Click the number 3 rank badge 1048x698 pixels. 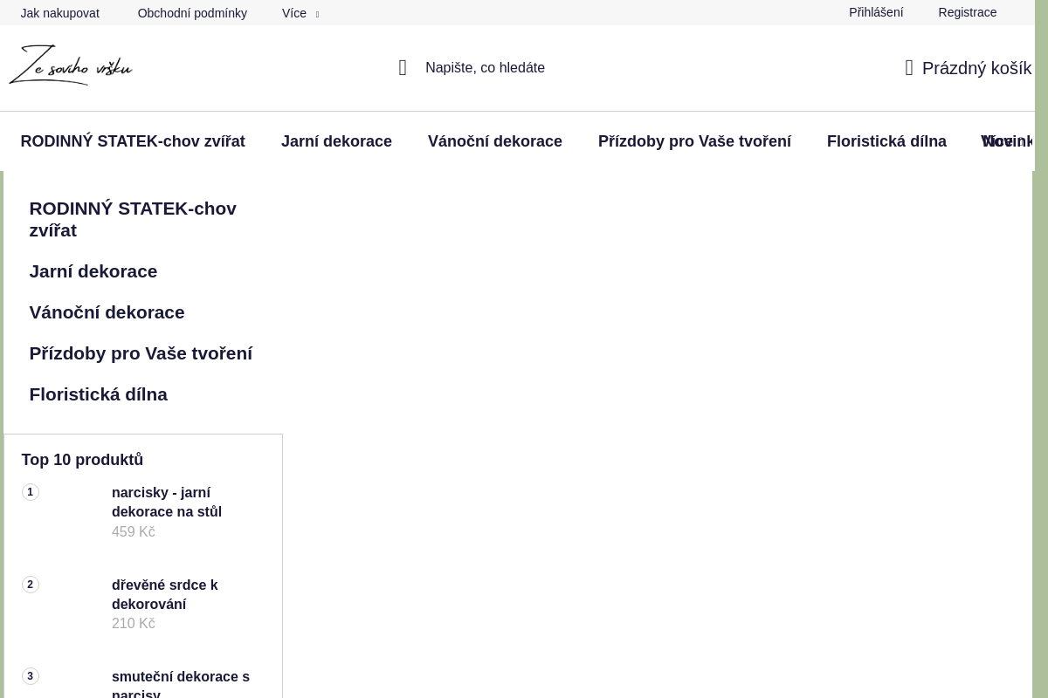(x=31, y=676)
